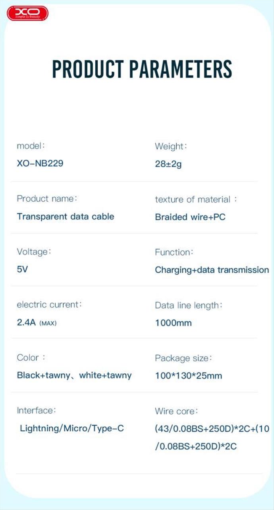Viewport: 274px width, 510px height.
Task: Click the electric current label
Action: 49,305
